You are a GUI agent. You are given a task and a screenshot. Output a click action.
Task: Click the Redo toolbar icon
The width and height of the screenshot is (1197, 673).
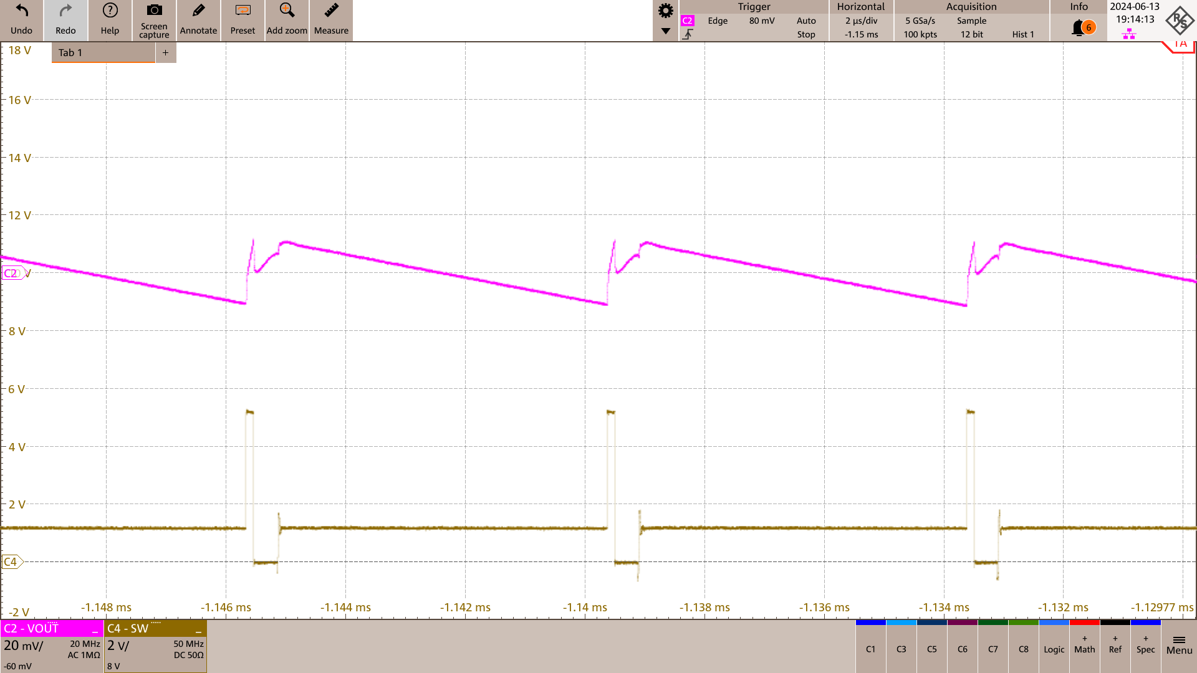(65, 21)
